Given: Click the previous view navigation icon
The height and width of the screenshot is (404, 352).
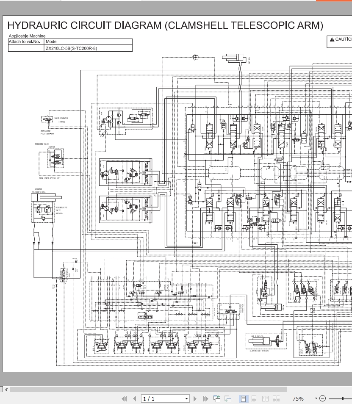Looking at the screenshot, I should click(x=217, y=399).
